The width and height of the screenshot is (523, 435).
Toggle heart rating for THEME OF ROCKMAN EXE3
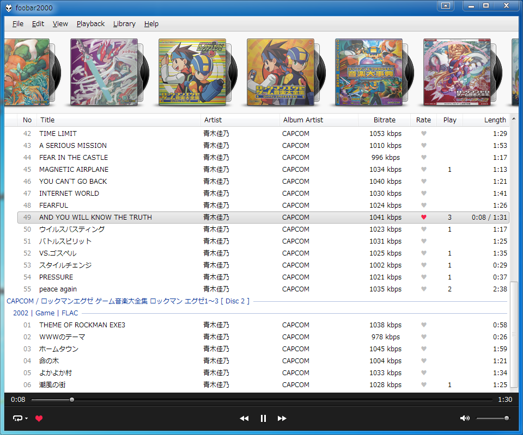[424, 325]
